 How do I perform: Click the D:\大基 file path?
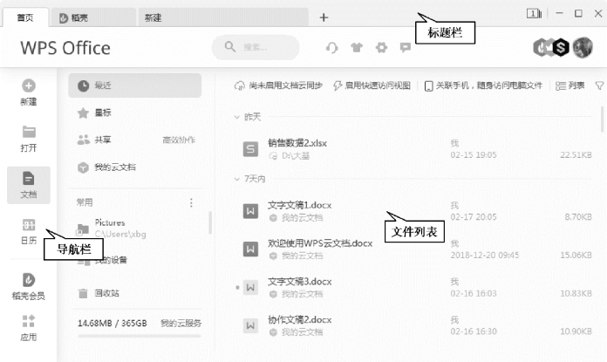pyautogui.click(x=296, y=155)
